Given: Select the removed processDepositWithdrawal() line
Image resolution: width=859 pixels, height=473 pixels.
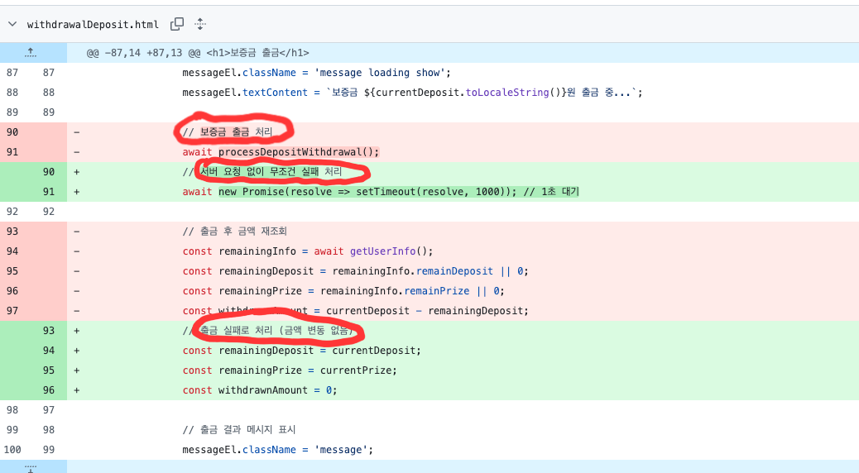Looking at the screenshot, I should pos(281,152).
